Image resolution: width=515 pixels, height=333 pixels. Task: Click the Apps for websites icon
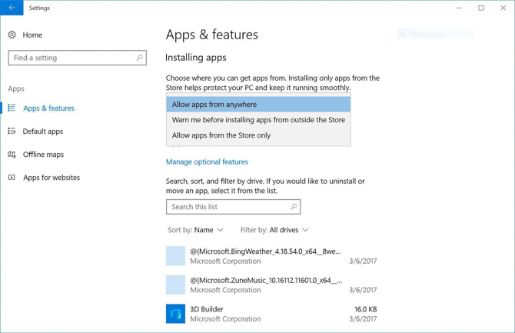click(x=12, y=178)
